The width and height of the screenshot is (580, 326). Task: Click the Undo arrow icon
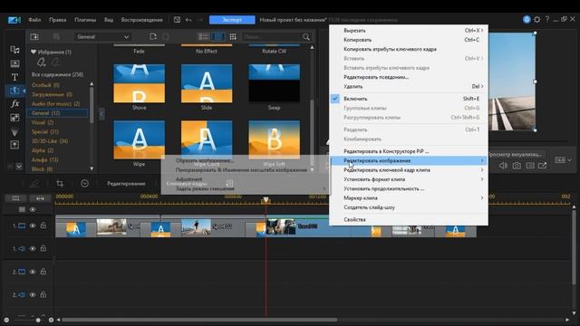[x=188, y=20]
